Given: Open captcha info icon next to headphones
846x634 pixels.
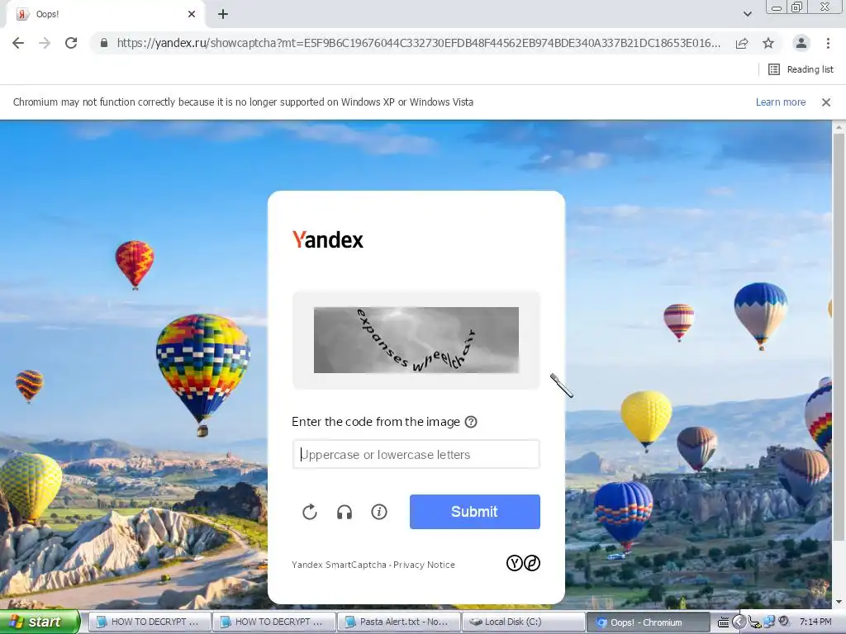Looking at the screenshot, I should tap(379, 512).
